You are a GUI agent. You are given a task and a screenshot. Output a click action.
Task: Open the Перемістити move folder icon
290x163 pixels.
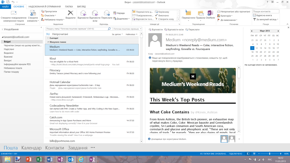coord(188,16)
